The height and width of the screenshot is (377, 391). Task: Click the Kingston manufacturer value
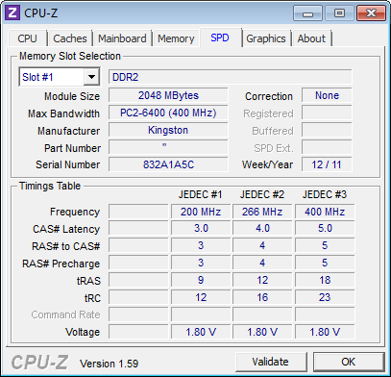click(168, 130)
